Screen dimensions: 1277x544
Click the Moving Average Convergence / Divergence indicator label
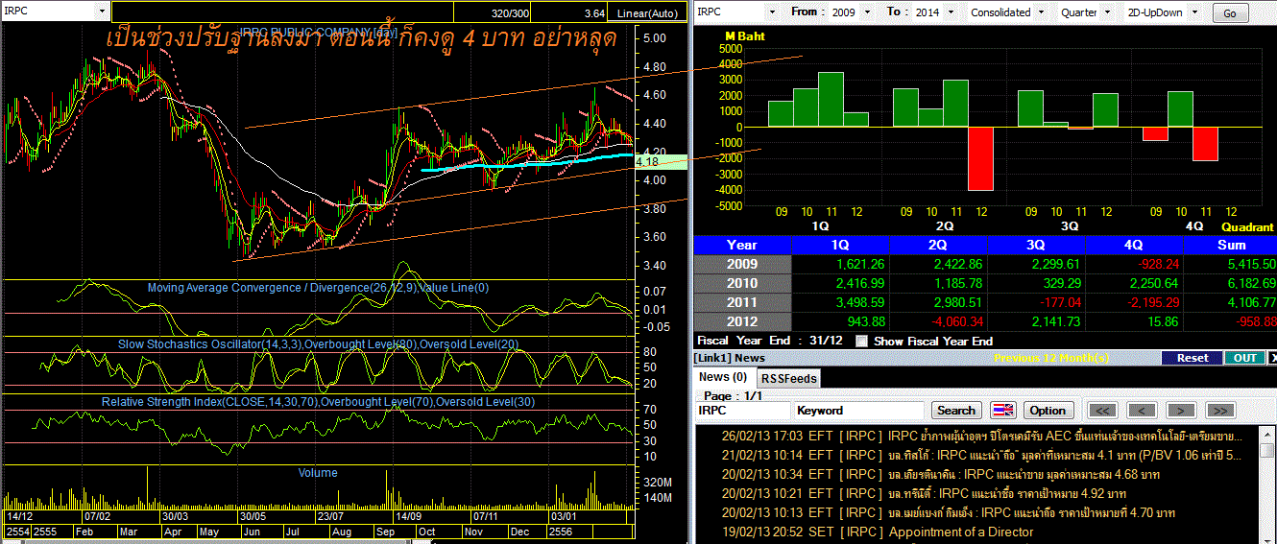tap(318, 288)
